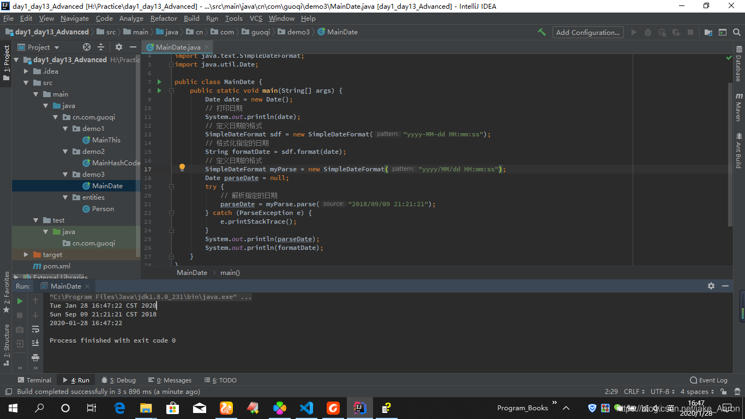Click Add Configuration button
Viewport: 745px width, 419px height.
(x=588, y=32)
